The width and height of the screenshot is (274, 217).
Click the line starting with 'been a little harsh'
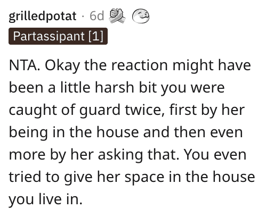(117, 88)
